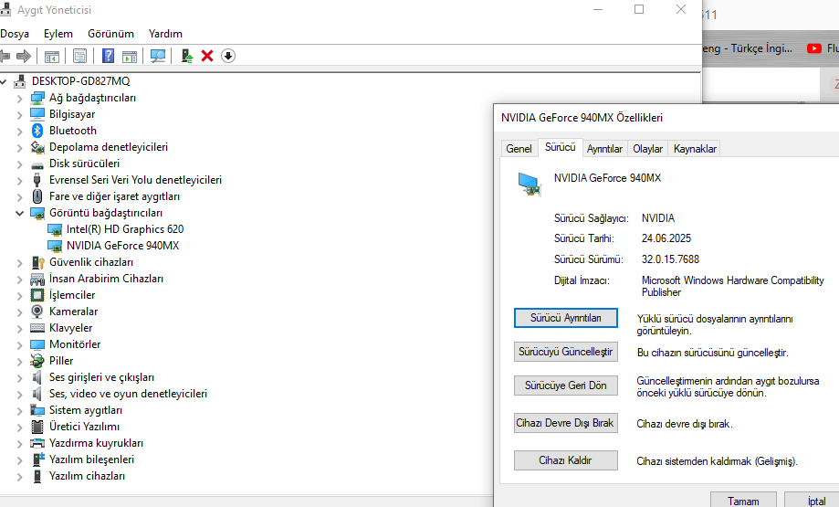
Task: Click the İşlemciler processor icon
Action: [x=37, y=295]
